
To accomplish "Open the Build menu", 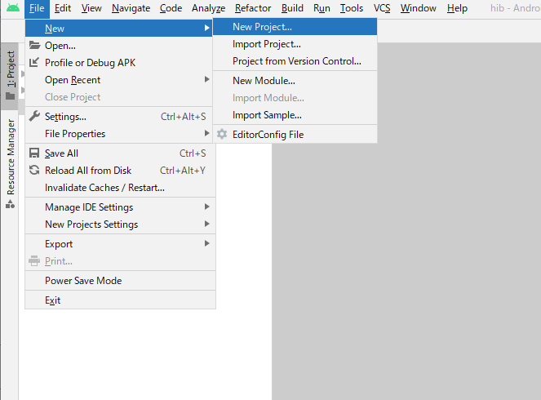I will click(292, 8).
